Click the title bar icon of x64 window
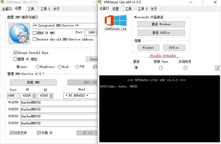The width and height of the screenshot is (221, 144). click(100, 2)
